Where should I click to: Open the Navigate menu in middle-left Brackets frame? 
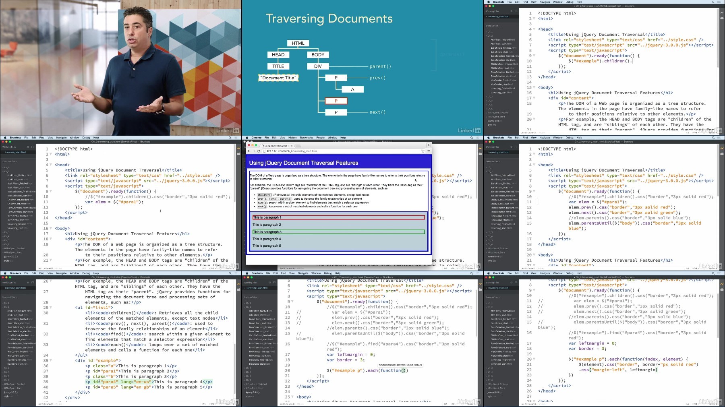pyautogui.click(x=61, y=138)
